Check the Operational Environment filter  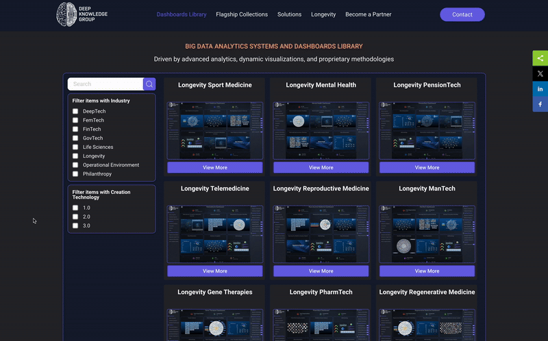click(x=75, y=165)
